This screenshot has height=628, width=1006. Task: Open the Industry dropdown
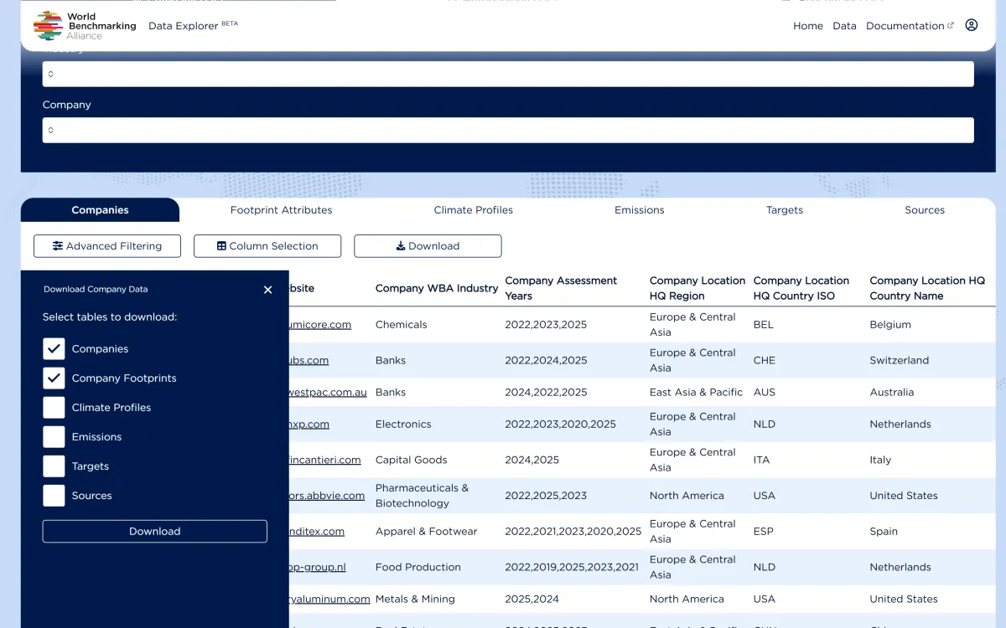tap(507, 74)
